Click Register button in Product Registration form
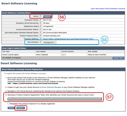Image resolution: width=127 pixels, height=116 pixels. pyautogui.click(x=21, y=108)
